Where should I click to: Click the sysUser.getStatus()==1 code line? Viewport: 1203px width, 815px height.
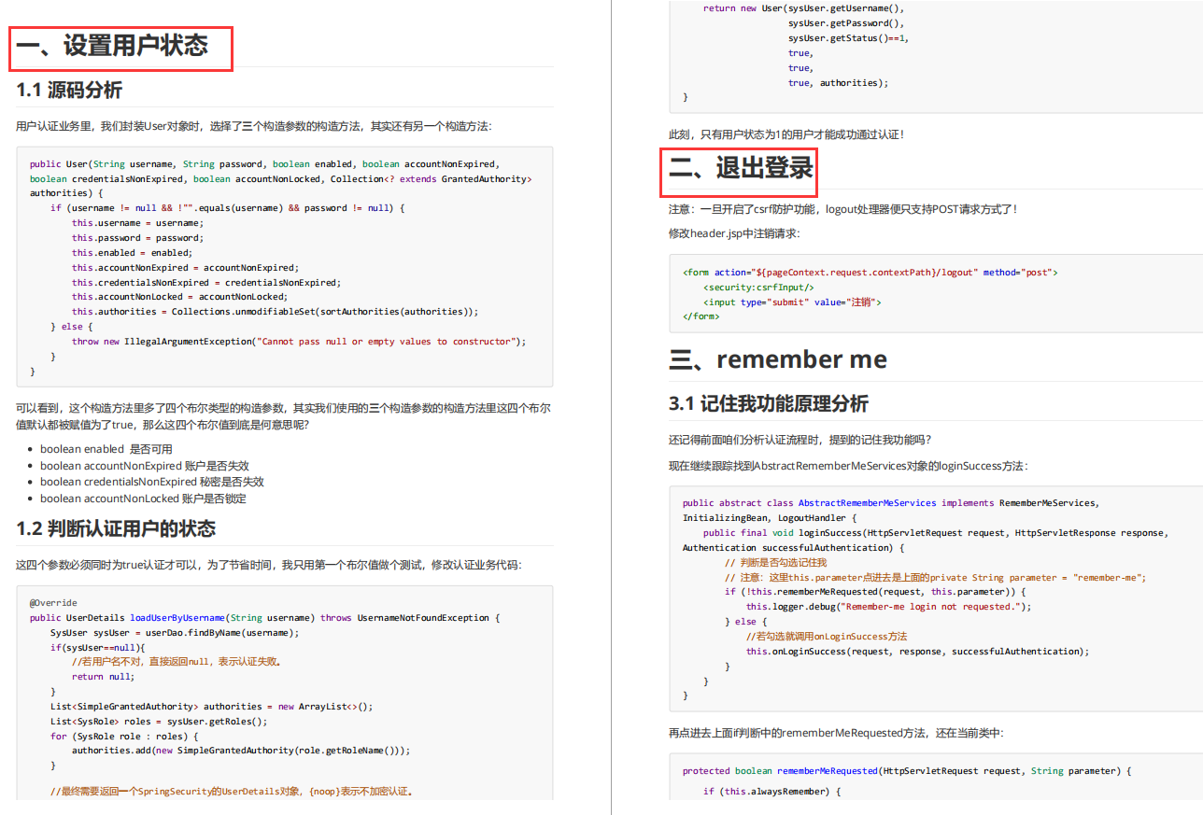coord(848,38)
